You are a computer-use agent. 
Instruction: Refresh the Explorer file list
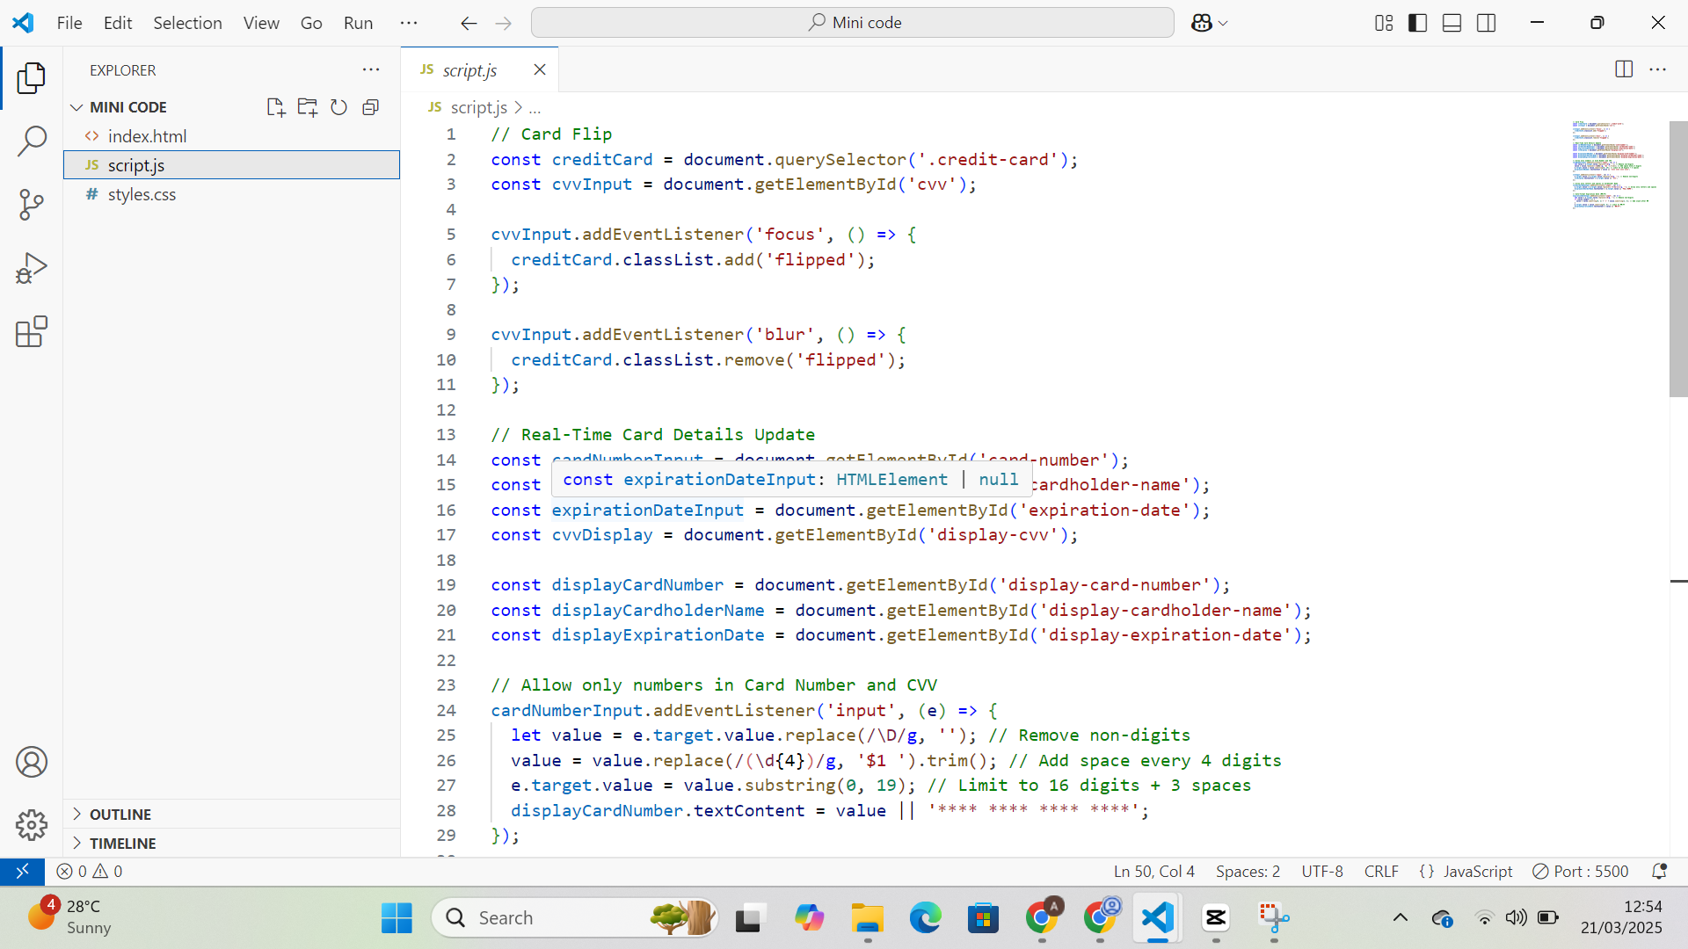click(x=338, y=106)
